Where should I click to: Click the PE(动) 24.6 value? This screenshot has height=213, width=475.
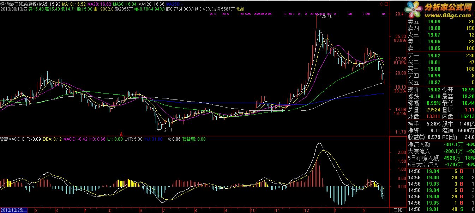[469, 137]
